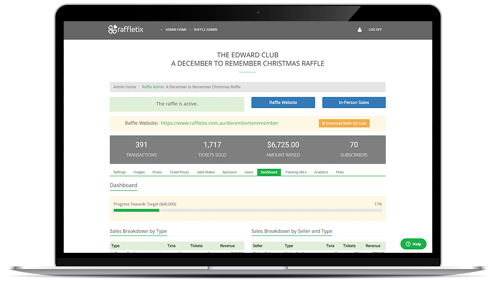Image resolution: width=495 pixels, height=282 pixels.
Task: Go to Admin Home breadcrumb
Action: click(125, 87)
